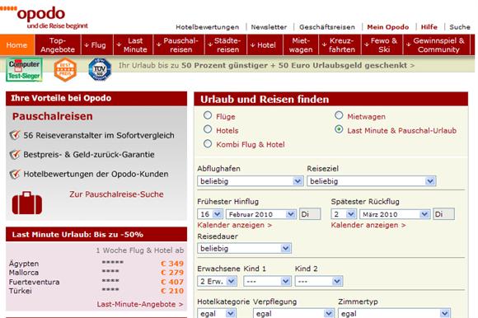The height and width of the screenshot is (318, 478).
Task: Click checkmark icon beside Hotelbewertungen der Opodo-Kunden
Action: click(15, 174)
